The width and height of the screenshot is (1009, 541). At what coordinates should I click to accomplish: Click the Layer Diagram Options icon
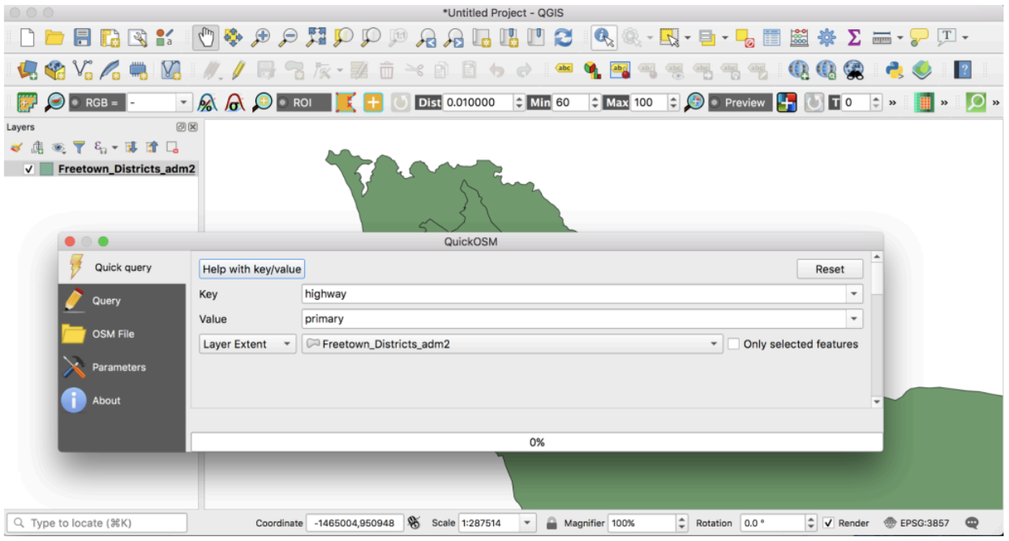593,70
